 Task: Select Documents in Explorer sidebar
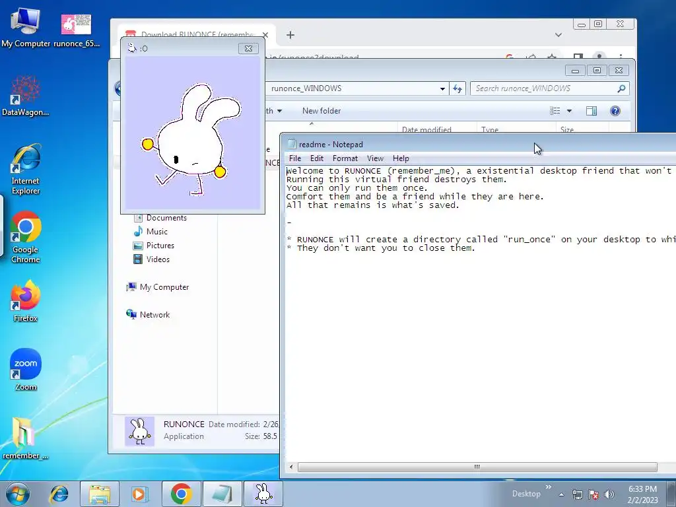(x=160, y=218)
